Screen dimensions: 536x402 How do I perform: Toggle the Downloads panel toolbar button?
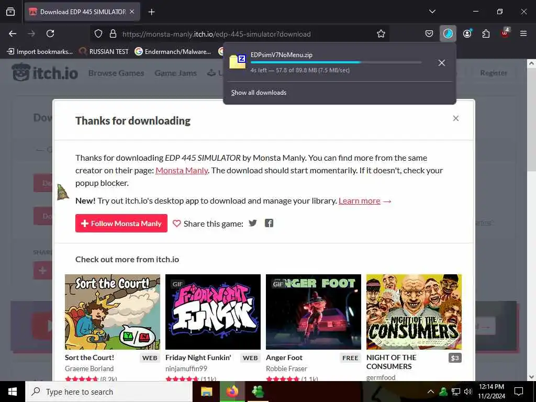pos(448,33)
